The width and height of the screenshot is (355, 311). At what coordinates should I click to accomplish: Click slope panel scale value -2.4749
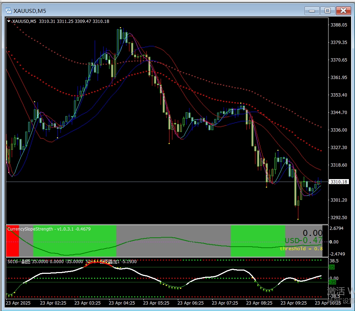coord(337,254)
